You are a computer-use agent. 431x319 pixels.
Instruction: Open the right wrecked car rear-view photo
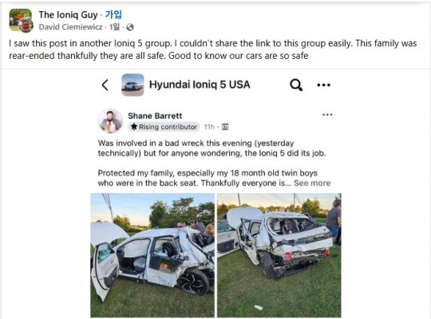[279, 255]
